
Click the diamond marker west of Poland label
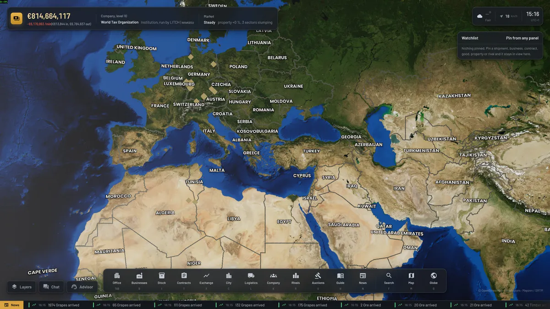click(x=213, y=64)
